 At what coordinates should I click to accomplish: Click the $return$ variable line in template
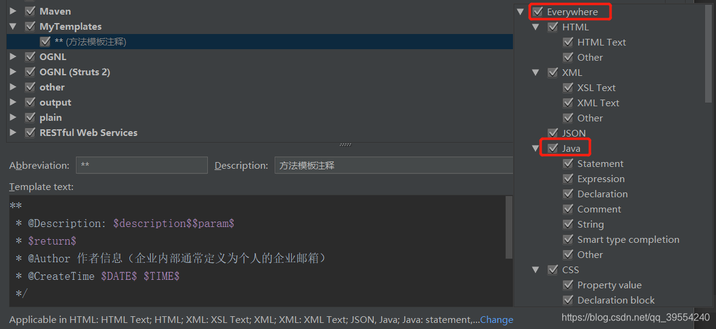tap(46, 241)
